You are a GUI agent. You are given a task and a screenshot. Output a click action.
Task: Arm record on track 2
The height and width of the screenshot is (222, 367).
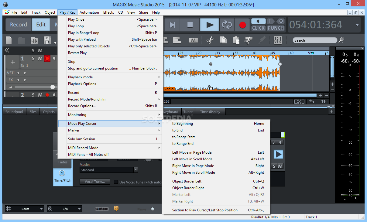click(x=47, y=95)
